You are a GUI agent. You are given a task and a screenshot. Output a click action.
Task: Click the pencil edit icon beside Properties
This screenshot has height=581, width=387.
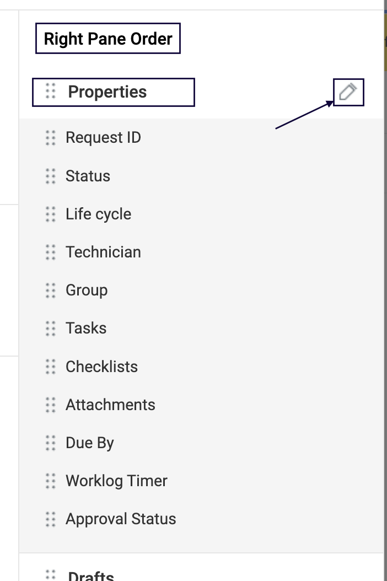click(x=348, y=92)
